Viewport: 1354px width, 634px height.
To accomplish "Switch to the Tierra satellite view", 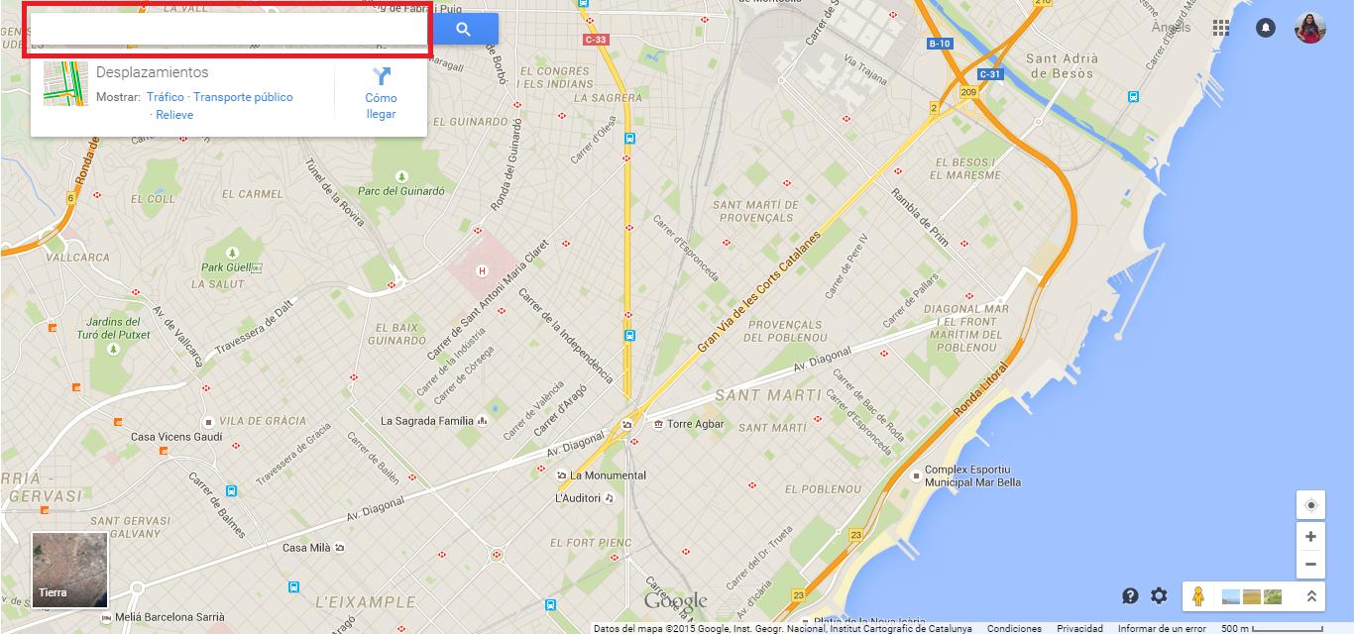I will pos(70,570).
